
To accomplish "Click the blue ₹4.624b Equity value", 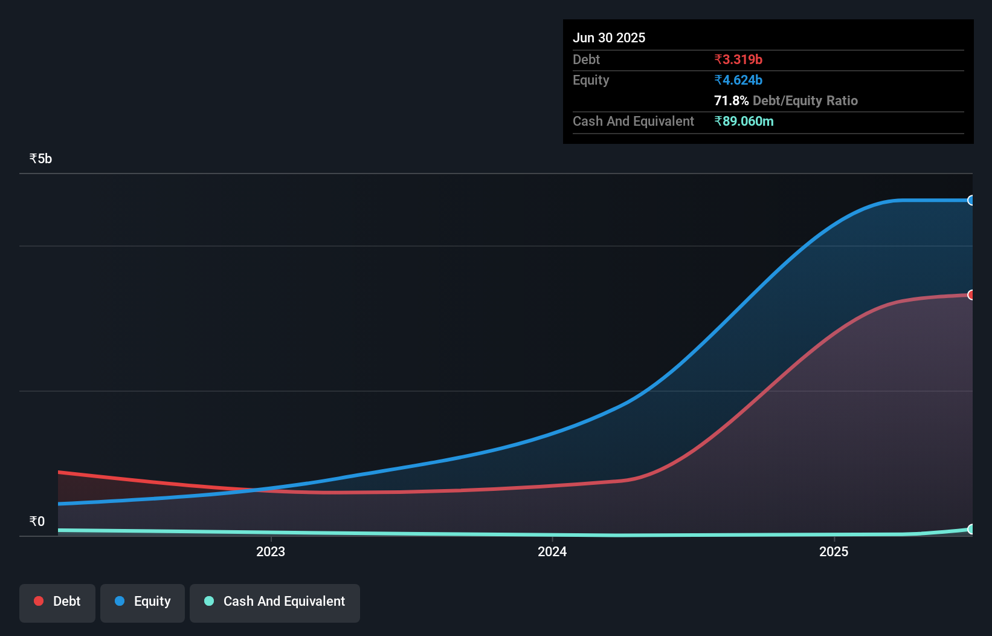I will pyautogui.click(x=738, y=80).
